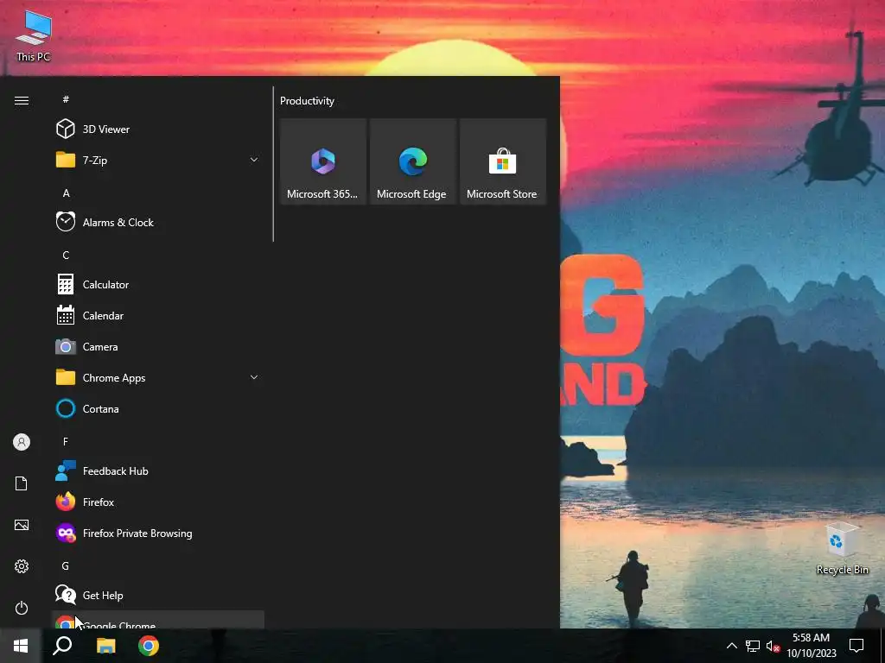Open taskbar Search
This screenshot has height=663, width=885.
point(62,646)
